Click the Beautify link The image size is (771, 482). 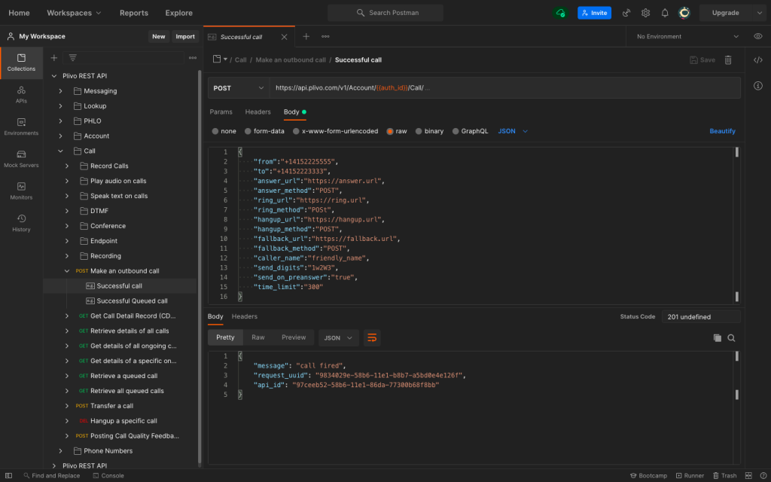coord(721,130)
